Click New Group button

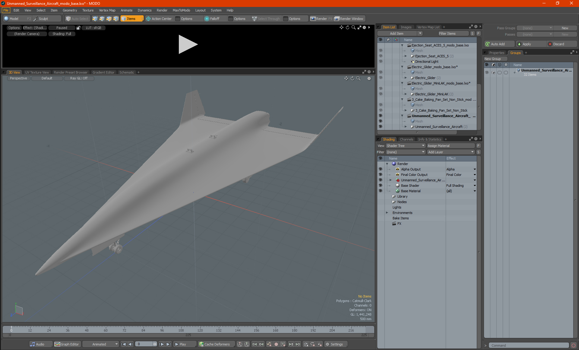coord(495,59)
